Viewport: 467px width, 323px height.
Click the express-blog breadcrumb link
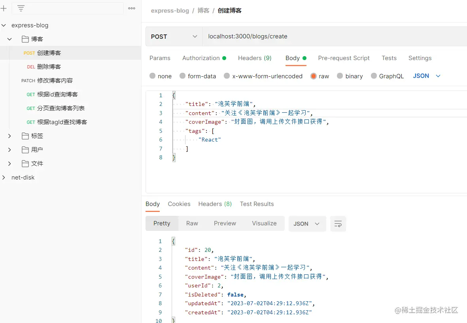pyautogui.click(x=170, y=11)
